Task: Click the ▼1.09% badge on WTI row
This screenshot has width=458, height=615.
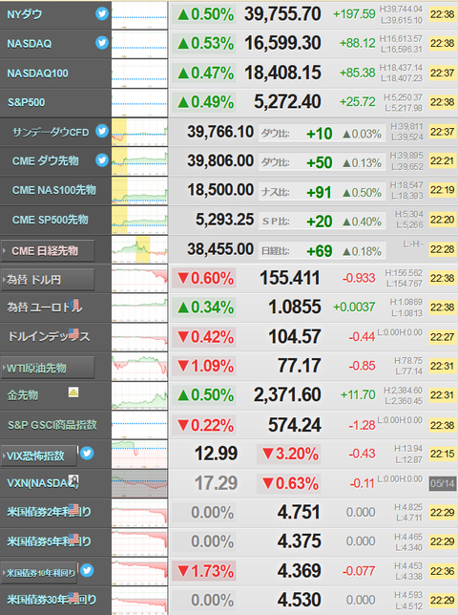Action: [204, 367]
